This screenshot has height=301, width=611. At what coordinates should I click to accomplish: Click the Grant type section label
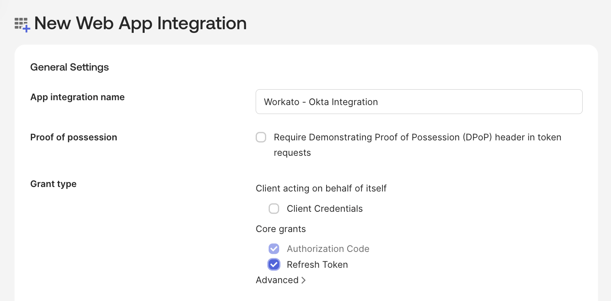[53, 184]
